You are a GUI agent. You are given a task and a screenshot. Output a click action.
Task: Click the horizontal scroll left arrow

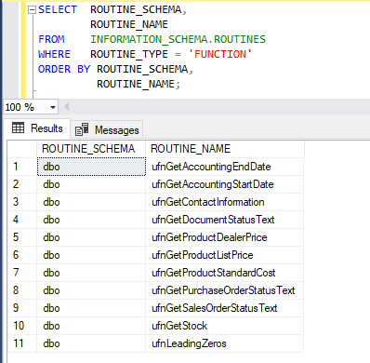coord(66,107)
